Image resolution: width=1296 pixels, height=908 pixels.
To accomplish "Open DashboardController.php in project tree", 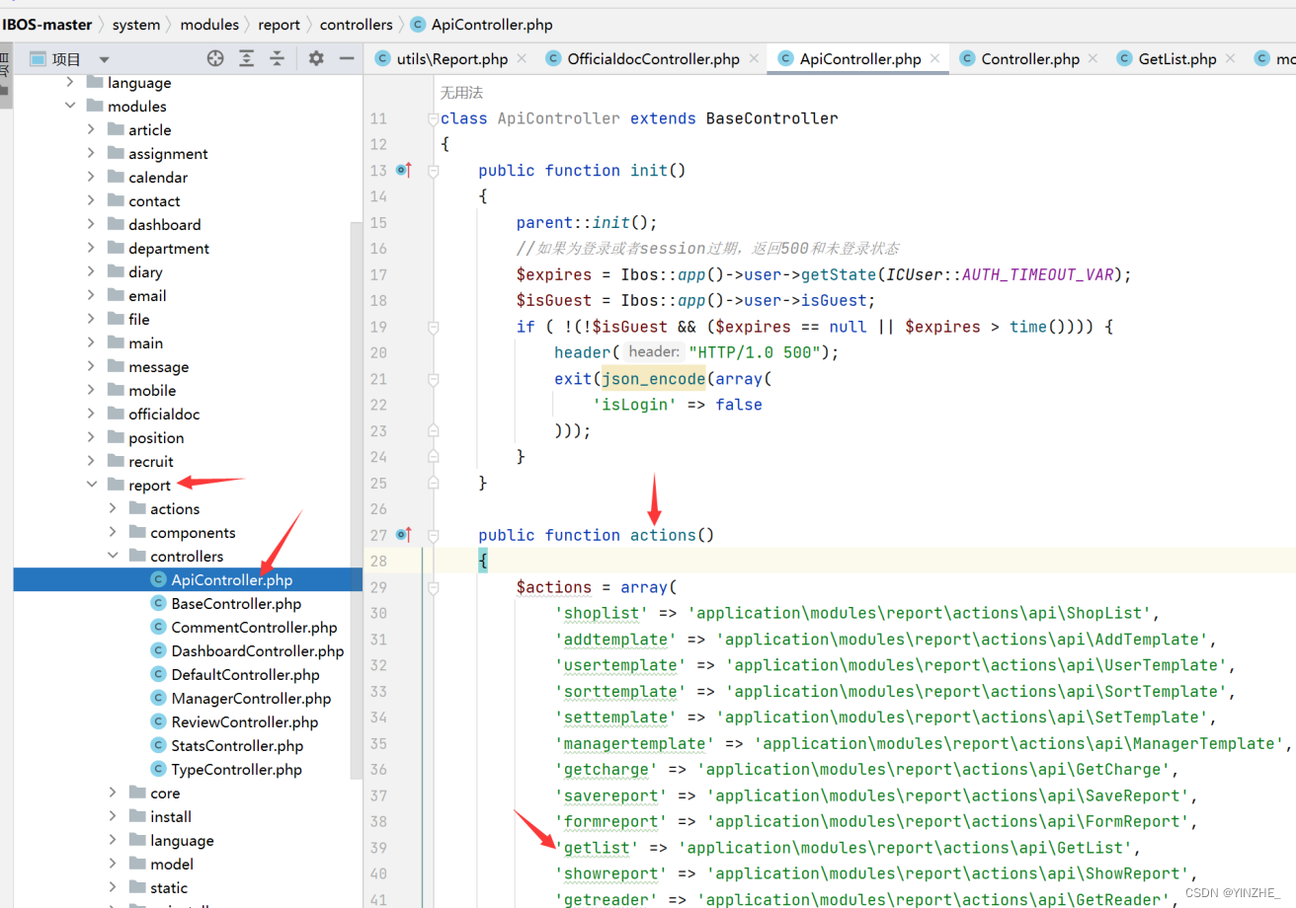I will (x=257, y=651).
